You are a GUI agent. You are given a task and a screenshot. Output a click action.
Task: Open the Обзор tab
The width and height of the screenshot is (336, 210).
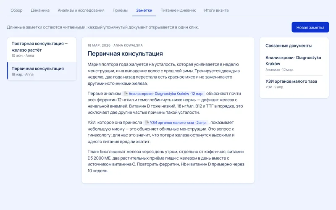[x=16, y=10]
